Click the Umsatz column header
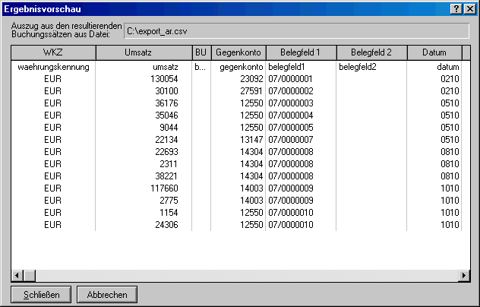Viewport: 480px width, 307px height. coord(144,52)
